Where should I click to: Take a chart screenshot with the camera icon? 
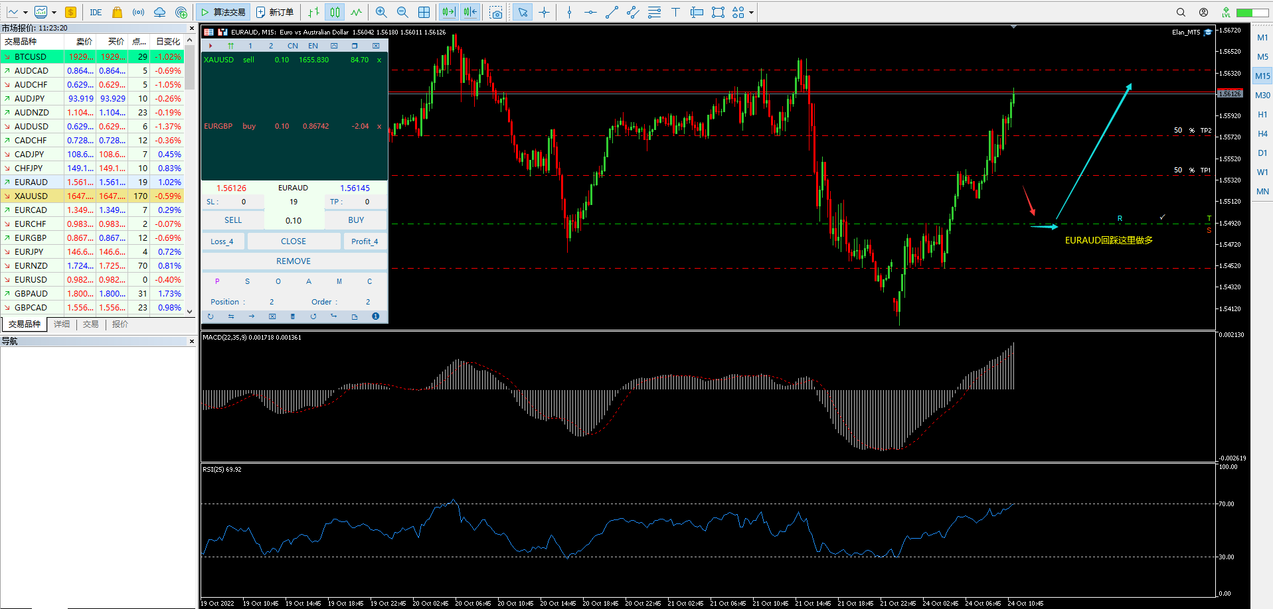point(497,11)
